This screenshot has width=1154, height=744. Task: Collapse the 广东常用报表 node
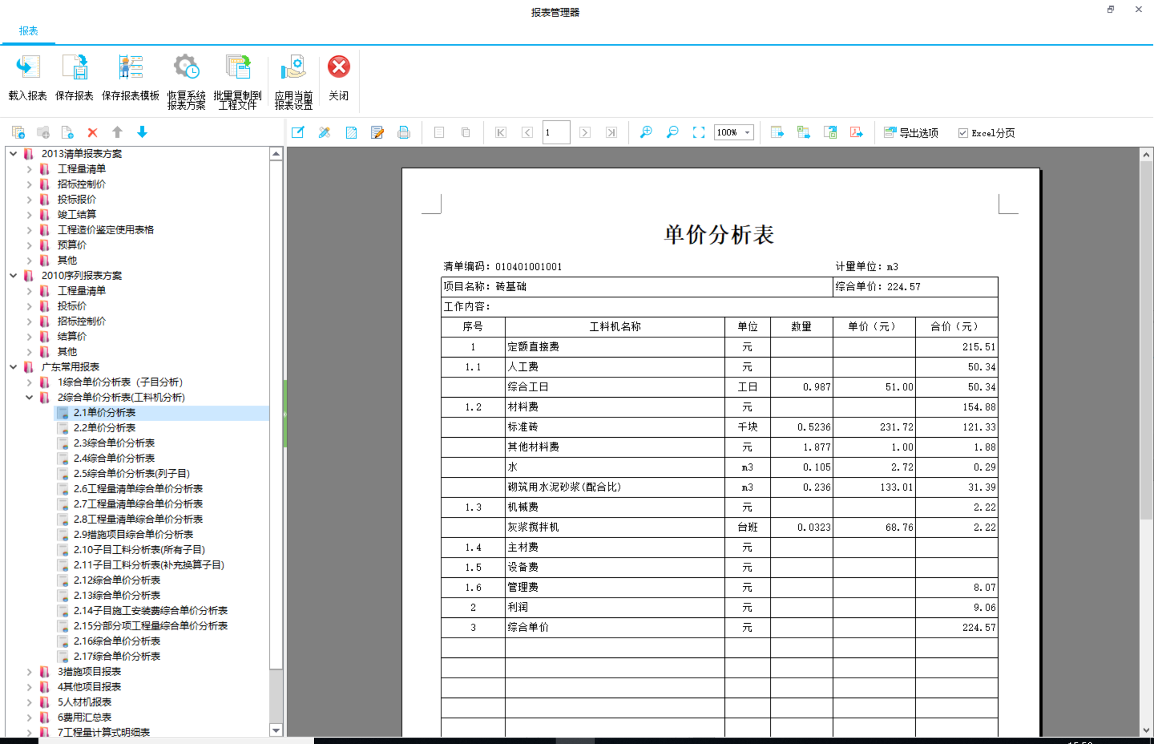(13, 367)
